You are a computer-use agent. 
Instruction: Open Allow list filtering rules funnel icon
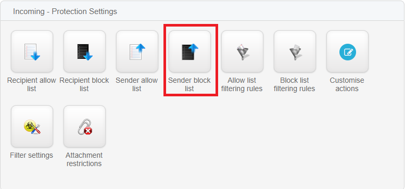pos(242,52)
